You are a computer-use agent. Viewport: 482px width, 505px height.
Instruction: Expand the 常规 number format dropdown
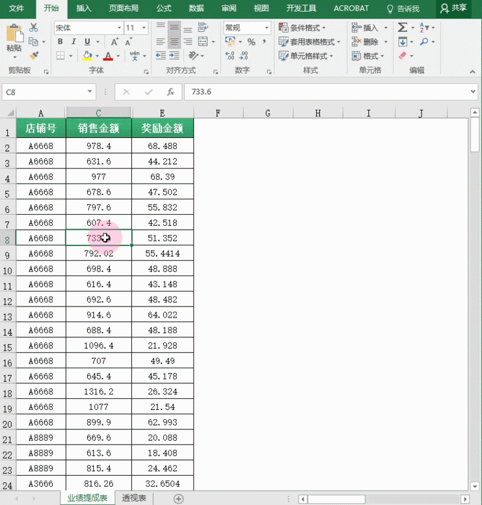(267, 28)
